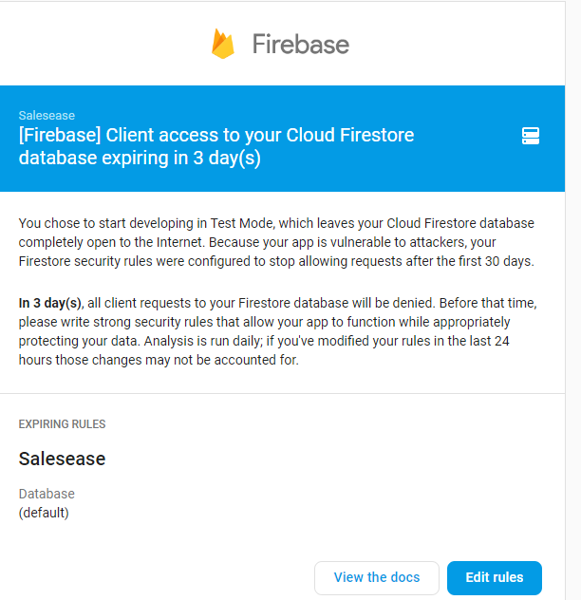Click the (default) database value

44,513
